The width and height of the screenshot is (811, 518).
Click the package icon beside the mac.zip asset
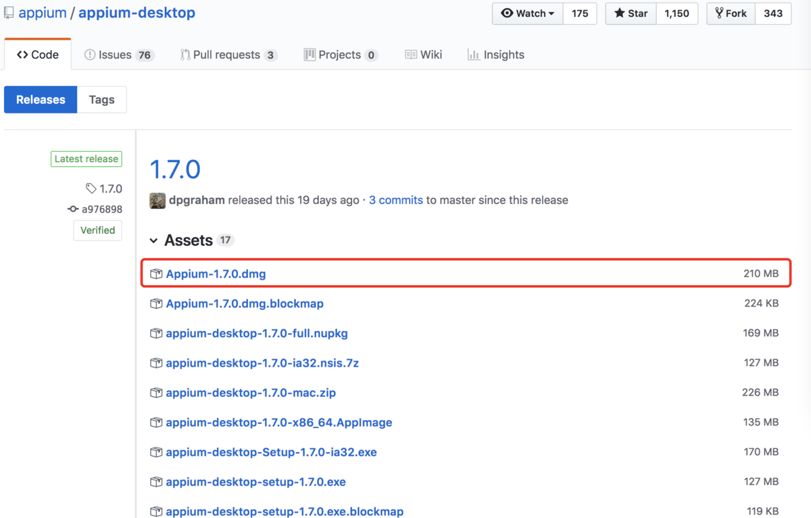(x=156, y=392)
